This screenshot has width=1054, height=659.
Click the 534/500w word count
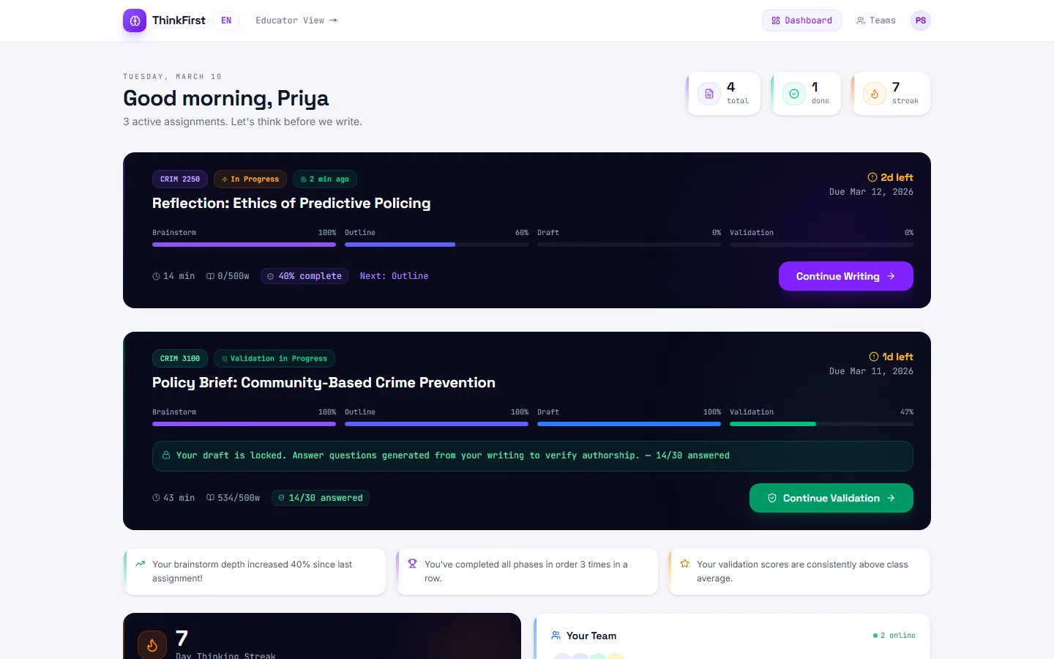[x=233, y=498]
